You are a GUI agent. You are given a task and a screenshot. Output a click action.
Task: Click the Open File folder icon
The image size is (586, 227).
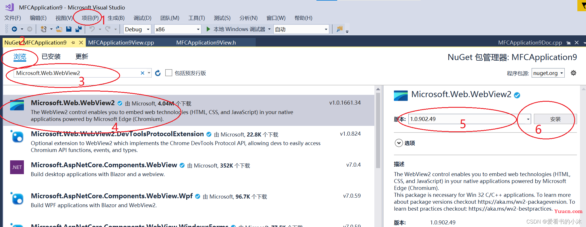click(59, 29)
